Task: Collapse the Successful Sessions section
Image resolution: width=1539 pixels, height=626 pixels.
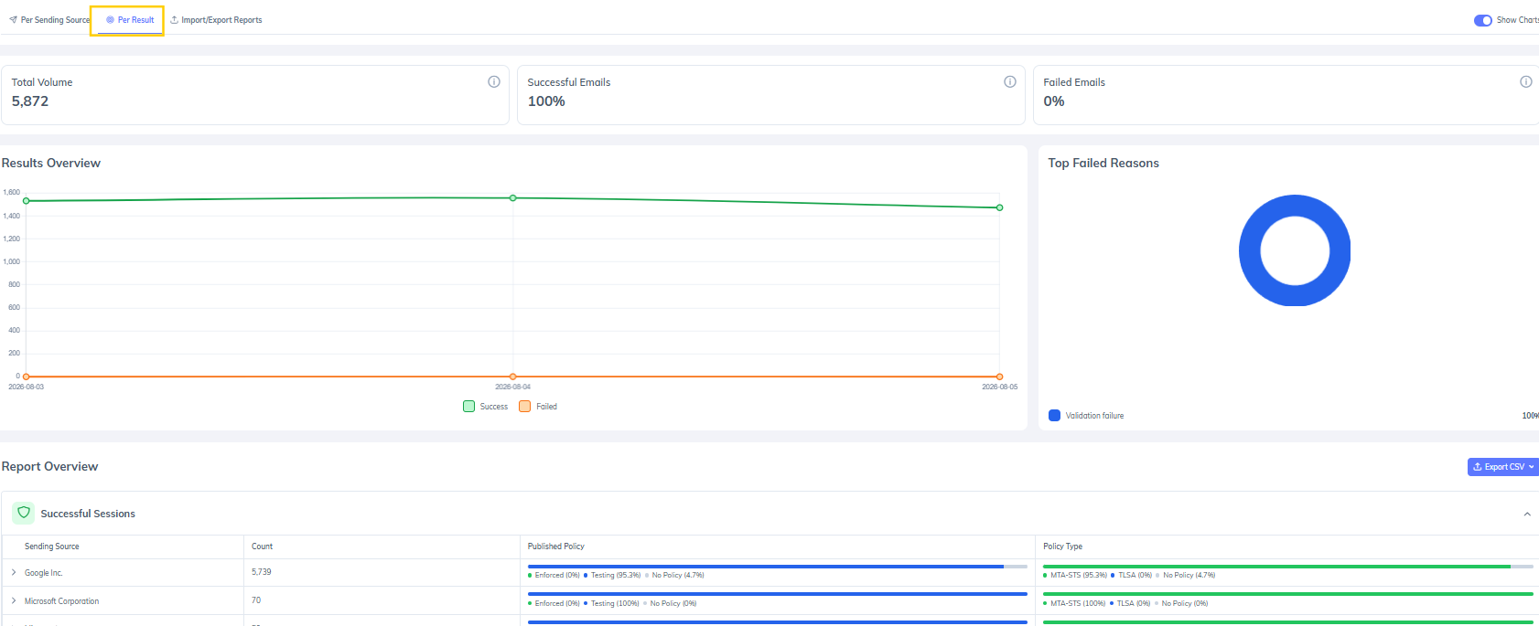Action: click(1527, 515)
